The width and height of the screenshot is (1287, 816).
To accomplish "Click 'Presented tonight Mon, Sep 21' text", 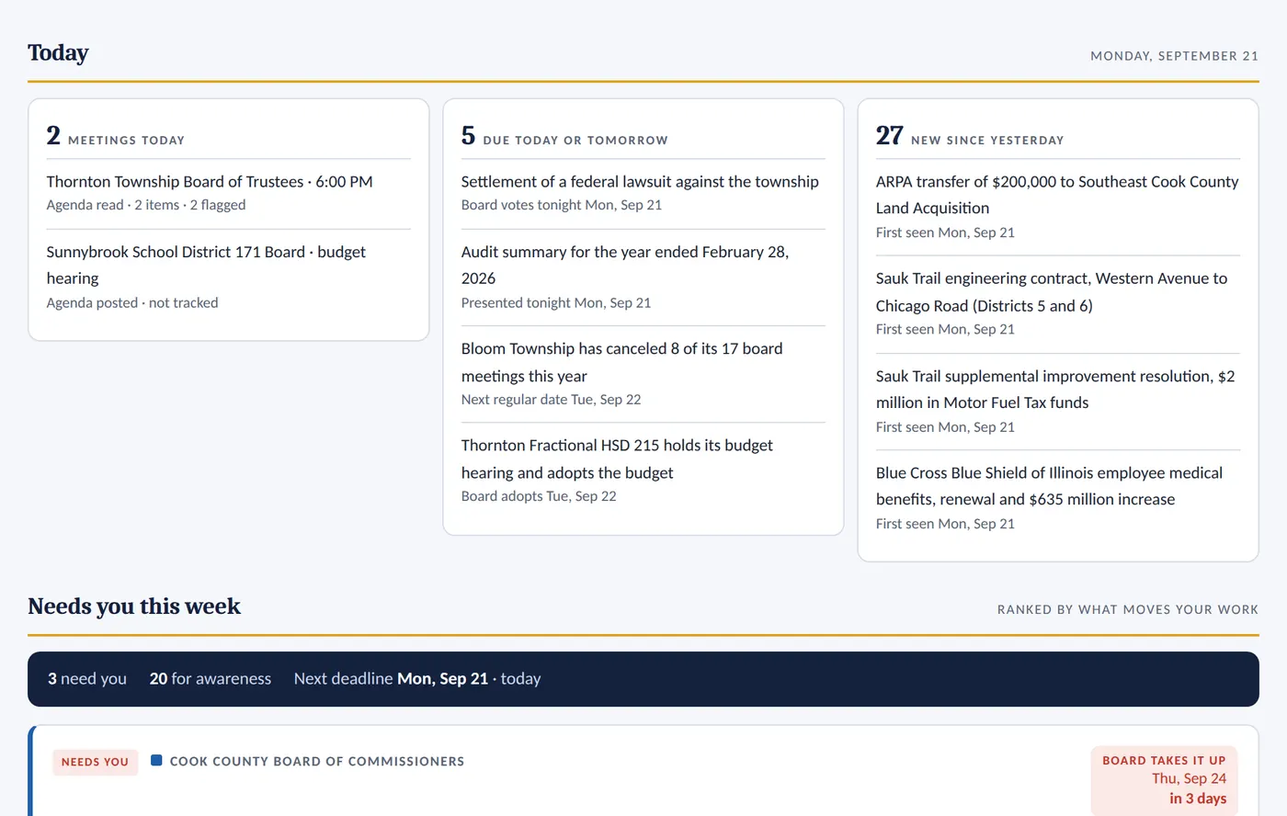I will (x=556, y=302).
